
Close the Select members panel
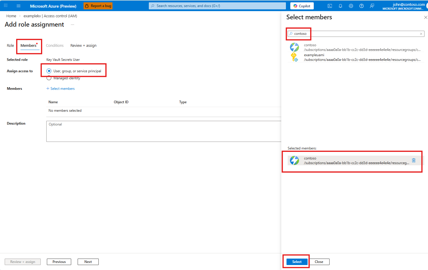425,18
